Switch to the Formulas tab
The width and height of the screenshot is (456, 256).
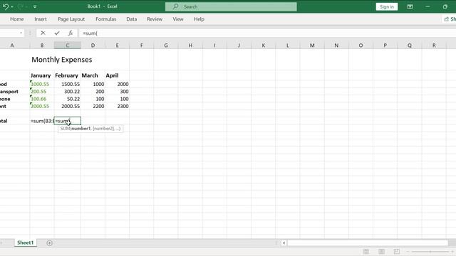106,19
